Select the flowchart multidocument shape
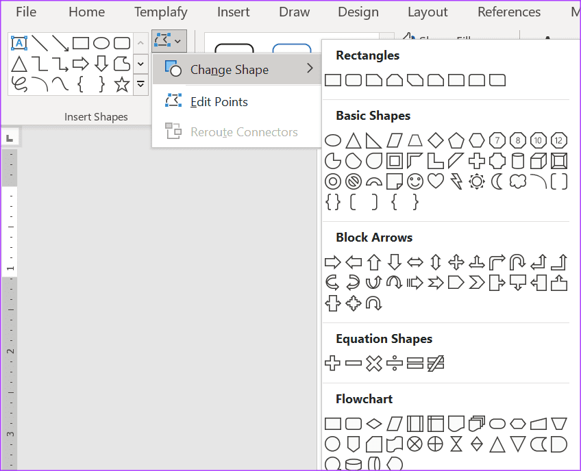The width and height of the screenshot is (581, 471). (476, 424)
